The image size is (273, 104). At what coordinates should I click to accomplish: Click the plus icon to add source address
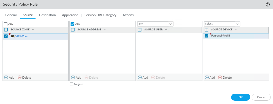[73, 78]
